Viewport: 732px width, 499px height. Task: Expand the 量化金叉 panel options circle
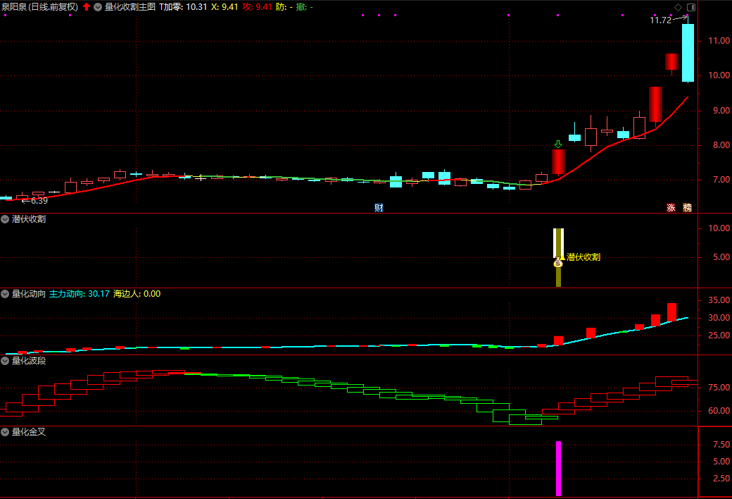[5, 431]
